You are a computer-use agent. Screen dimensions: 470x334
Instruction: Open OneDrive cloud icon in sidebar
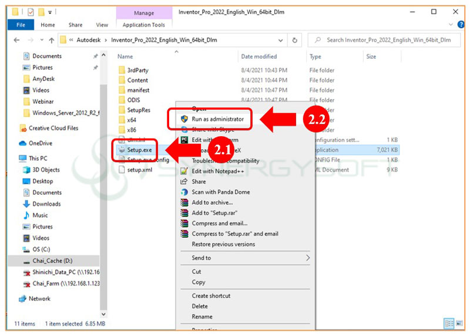23,143
